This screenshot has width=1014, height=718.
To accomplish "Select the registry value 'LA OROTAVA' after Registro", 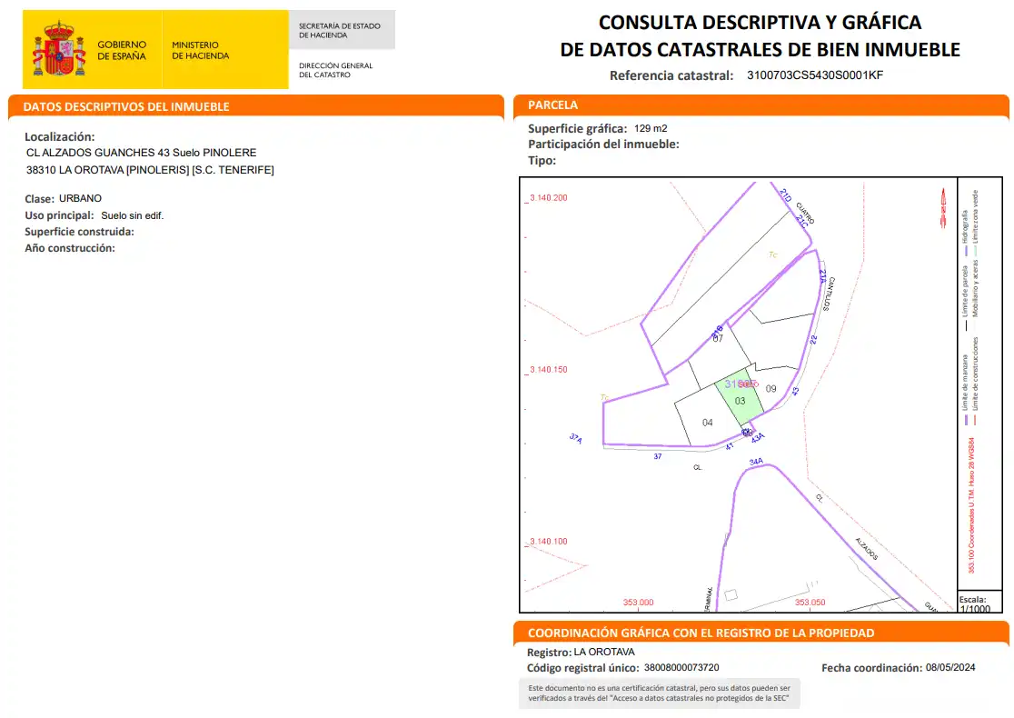I will point(604,652).
